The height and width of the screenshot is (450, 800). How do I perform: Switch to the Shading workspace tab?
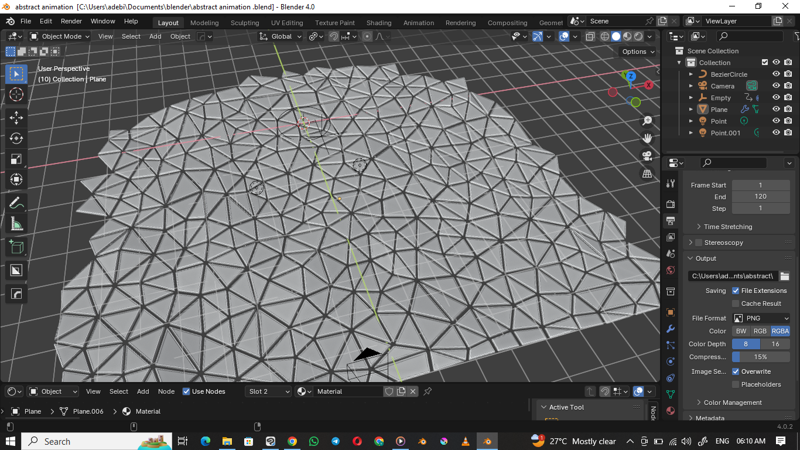tap(379, 23)
